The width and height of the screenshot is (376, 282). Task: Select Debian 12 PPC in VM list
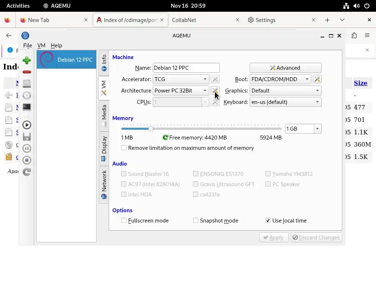click(x=66, y=60)
